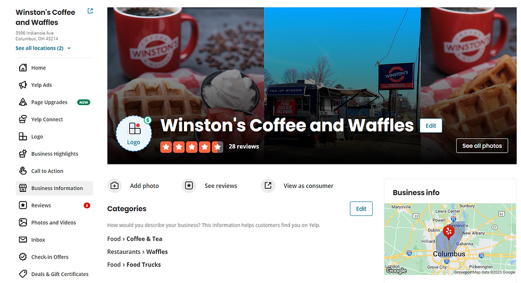Click the Yelp Connect icon
This screenshot has height=283, width=521.
pos(22,119)
